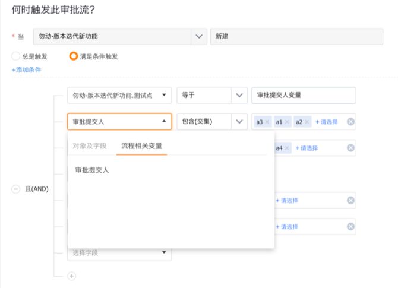Click +请选择 beside the a2 tag
The height and width of the screenshot is (288, 398).
tap(326, 122)
